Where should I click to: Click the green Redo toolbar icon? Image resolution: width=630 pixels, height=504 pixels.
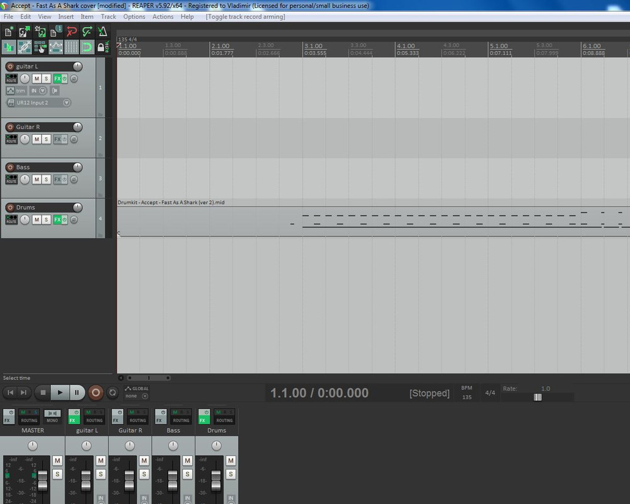click(87, 31)
